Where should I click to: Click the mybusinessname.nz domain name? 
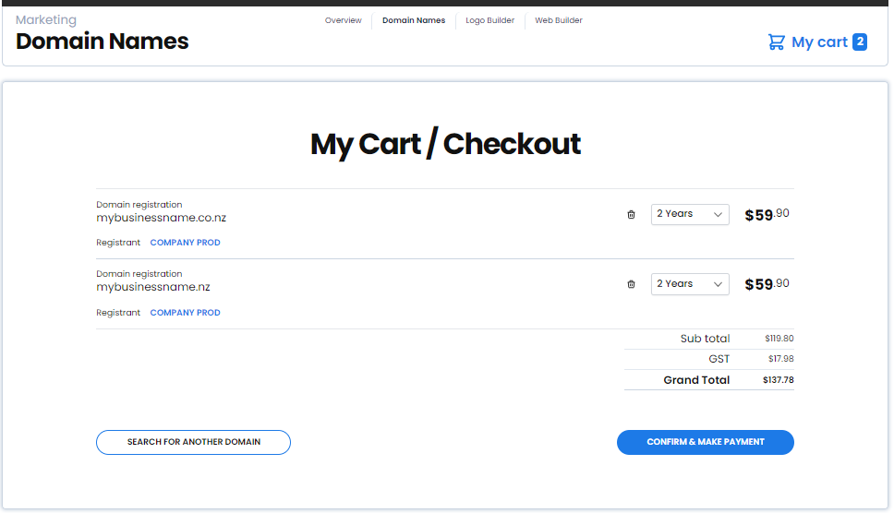coord(153,287)
